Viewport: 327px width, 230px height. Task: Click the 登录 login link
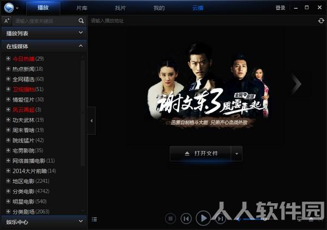[280, 8]
